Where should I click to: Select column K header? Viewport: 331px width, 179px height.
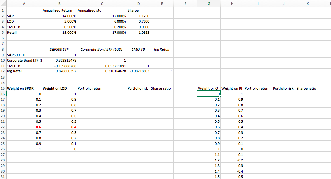(307, 4)
